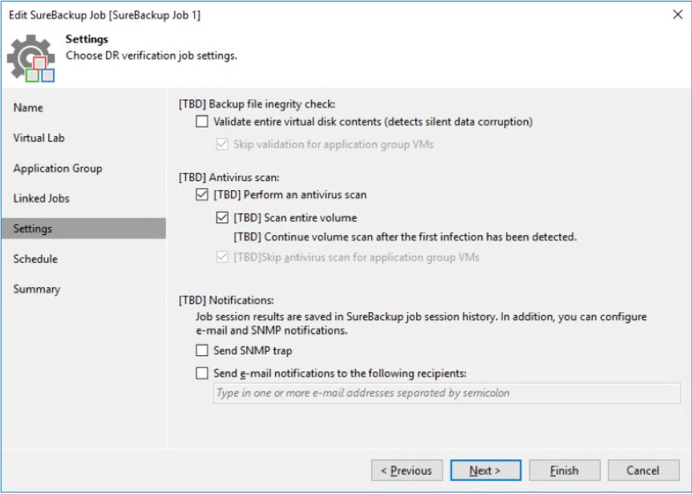Click the '[TBD] Antivirus scan:' heading
Screen dimensions: 692x494
coord(229,177)
